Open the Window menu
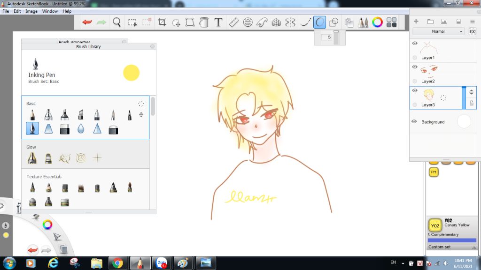This screenshot has height=270, width=481. [50, 11]
